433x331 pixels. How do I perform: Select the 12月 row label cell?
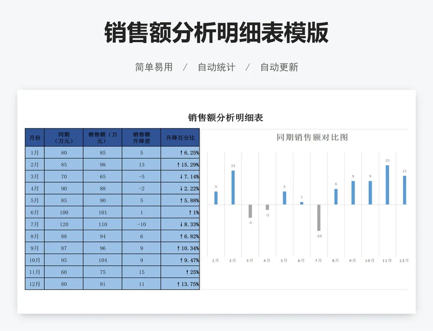click(x=35, y=284)
